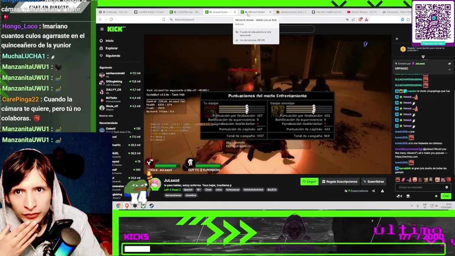455x256 pixels.
Task: Open CotooV recommended channel
Action: tap(120, 129)
